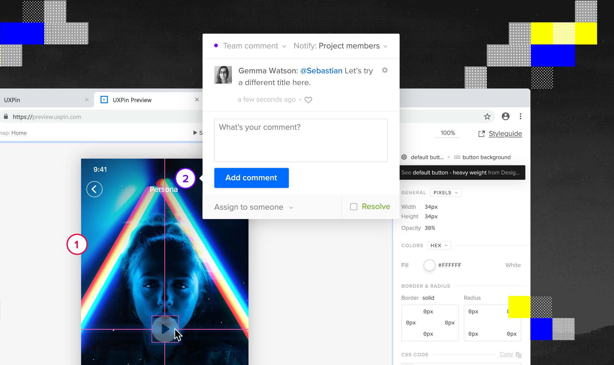
Task: Click the back arrow in the phone preview
Action: click(x=94, y=189)
